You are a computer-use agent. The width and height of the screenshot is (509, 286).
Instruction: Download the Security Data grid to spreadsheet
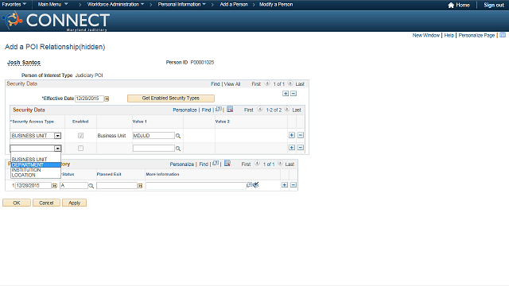pyautogui.click(x=230, y=110)
